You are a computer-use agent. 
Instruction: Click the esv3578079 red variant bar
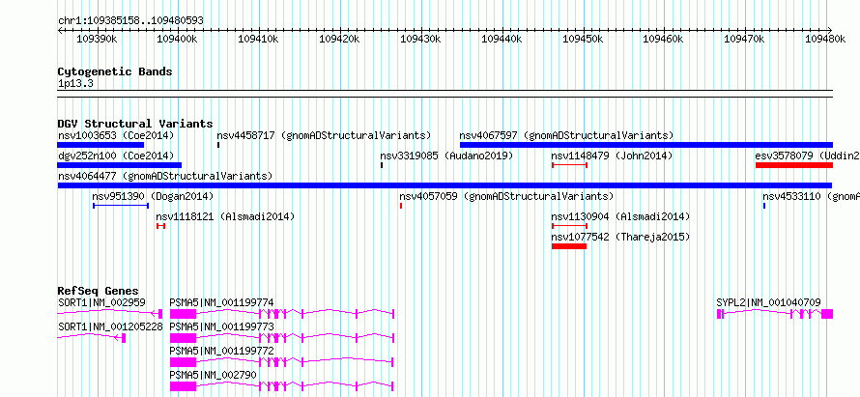(x=794, y=165)
